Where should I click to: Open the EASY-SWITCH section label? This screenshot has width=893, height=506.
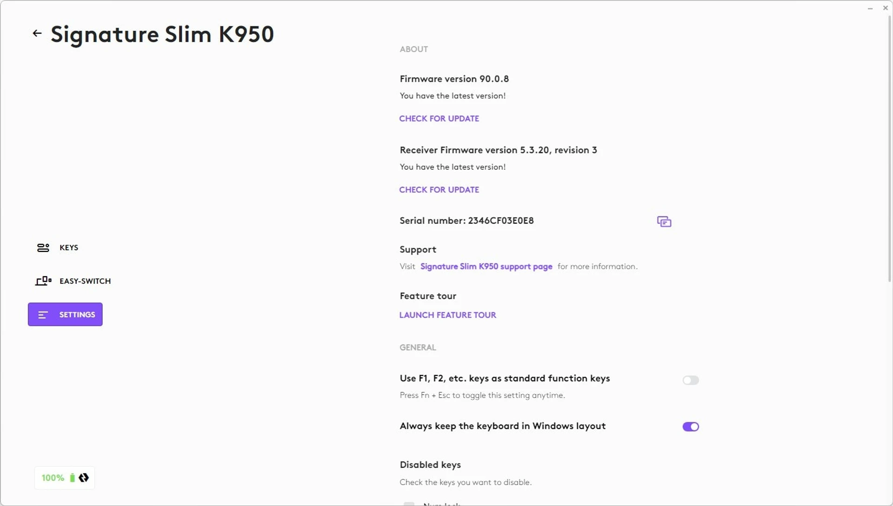tap(85, 281)
